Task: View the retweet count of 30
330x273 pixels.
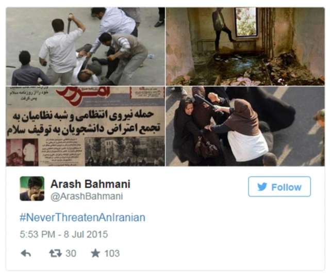Action: (x=71, y=253)
